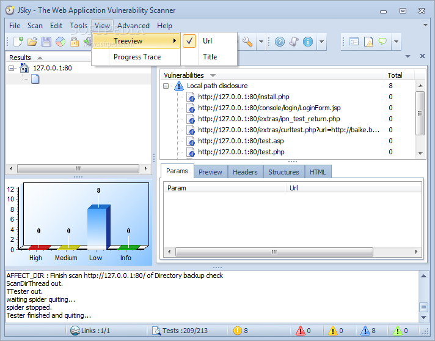Image resolution: width=435 pixels, height=341 pixels.
Task: Click the list layout toolbar icon
Action: (354, 42)
